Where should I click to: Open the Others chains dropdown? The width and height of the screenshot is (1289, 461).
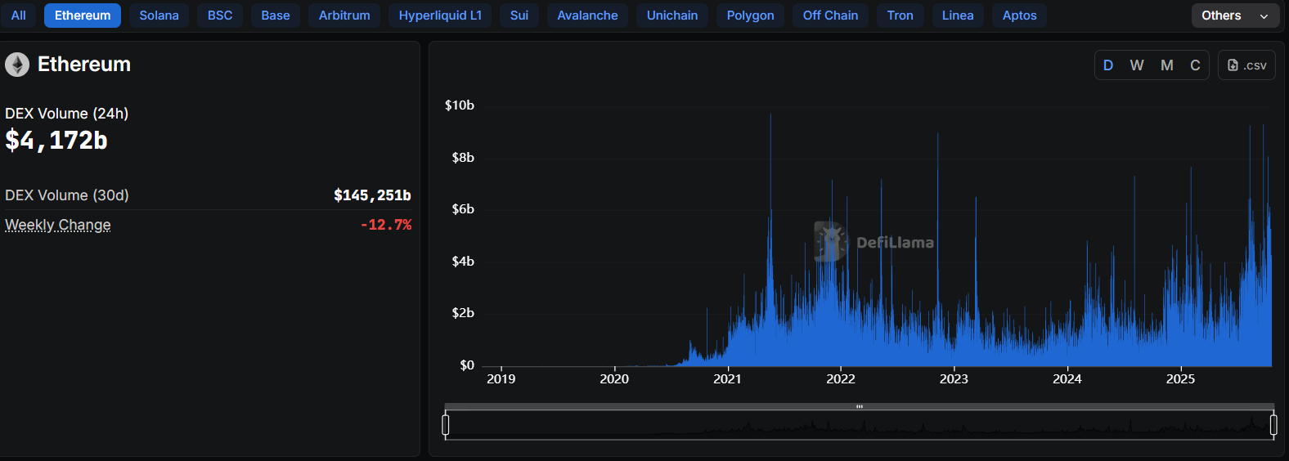pos(1234,16)
